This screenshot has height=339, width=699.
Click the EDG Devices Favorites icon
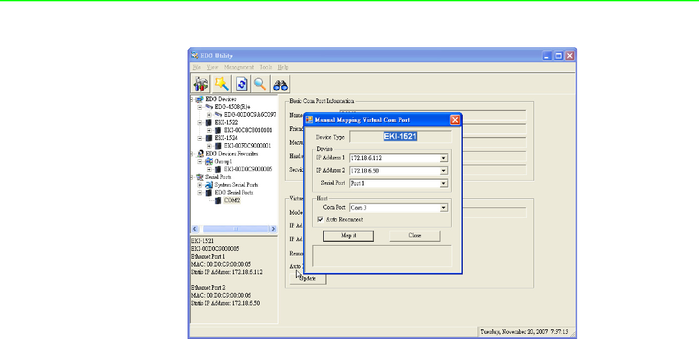(x=200, y=154)
